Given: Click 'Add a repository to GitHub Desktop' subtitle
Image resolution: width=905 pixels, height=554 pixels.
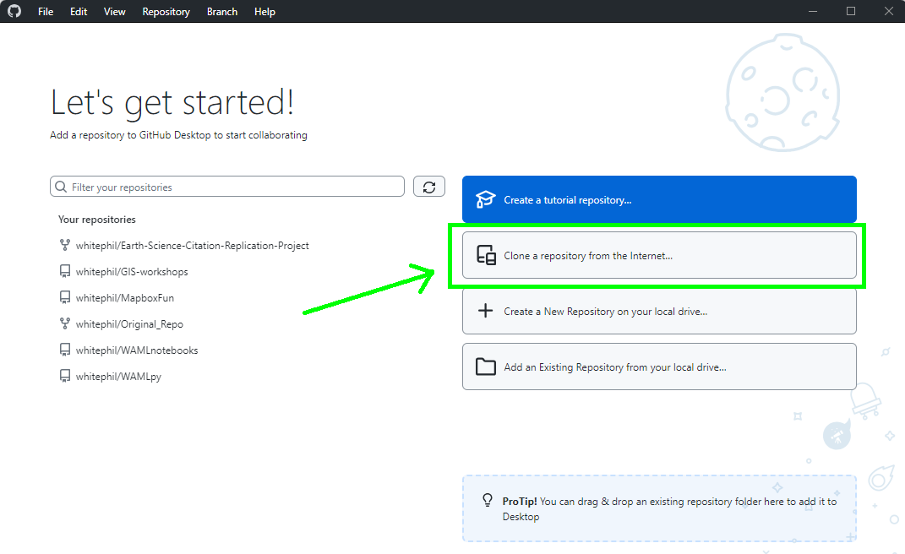Looking at the screenshot, I should click(178, 135).
